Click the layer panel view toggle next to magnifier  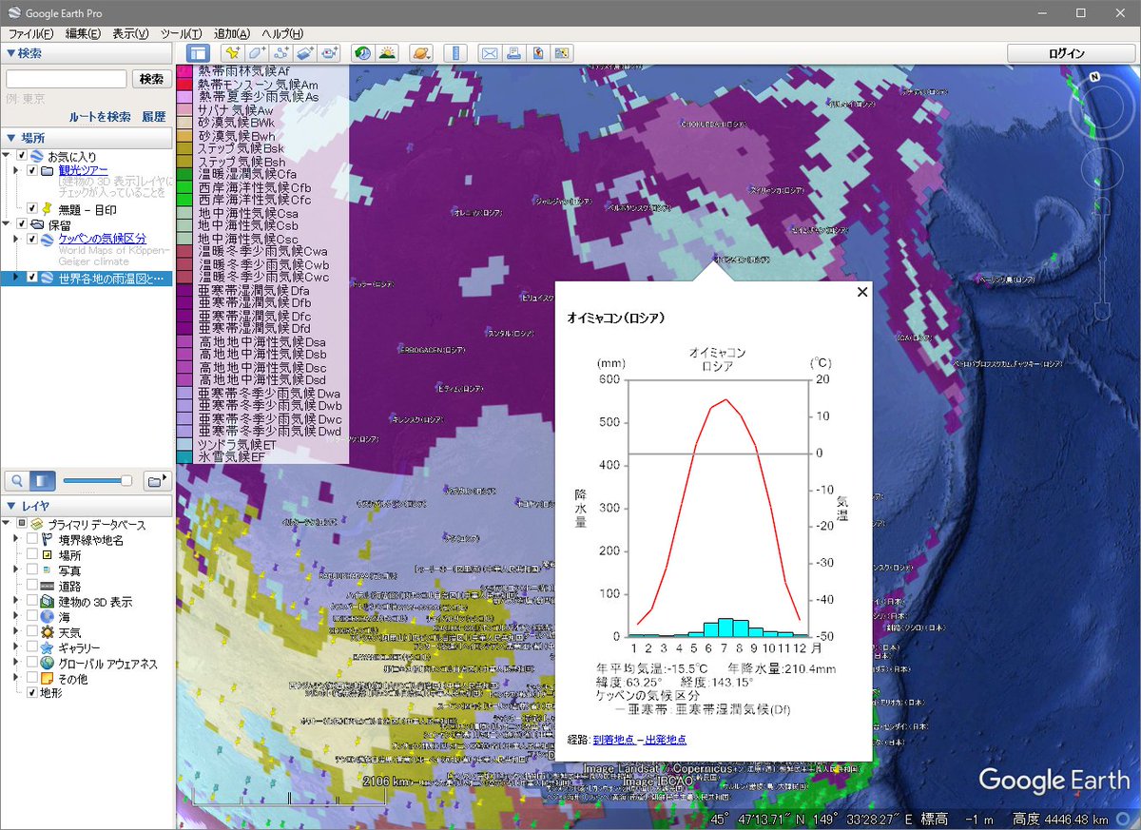[43, 481]
